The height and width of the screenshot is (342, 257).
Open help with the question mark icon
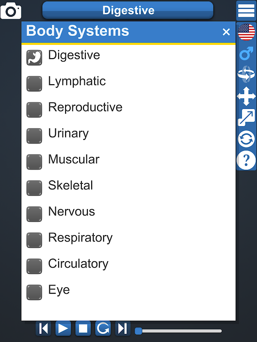[246, 160]
